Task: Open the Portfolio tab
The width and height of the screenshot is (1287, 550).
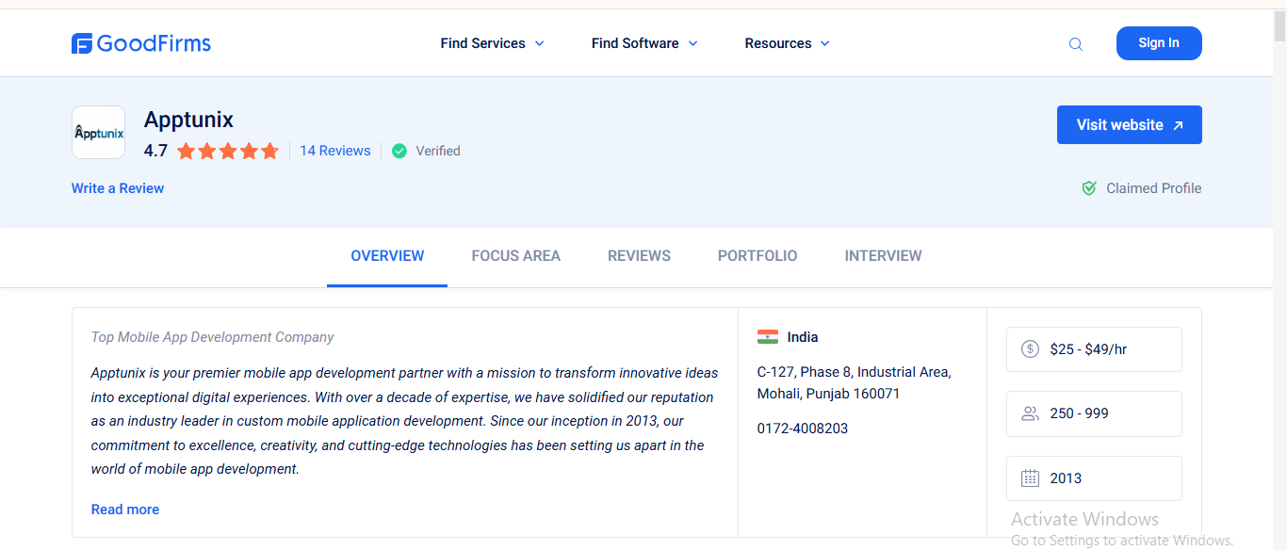Action: pos(758,256)
